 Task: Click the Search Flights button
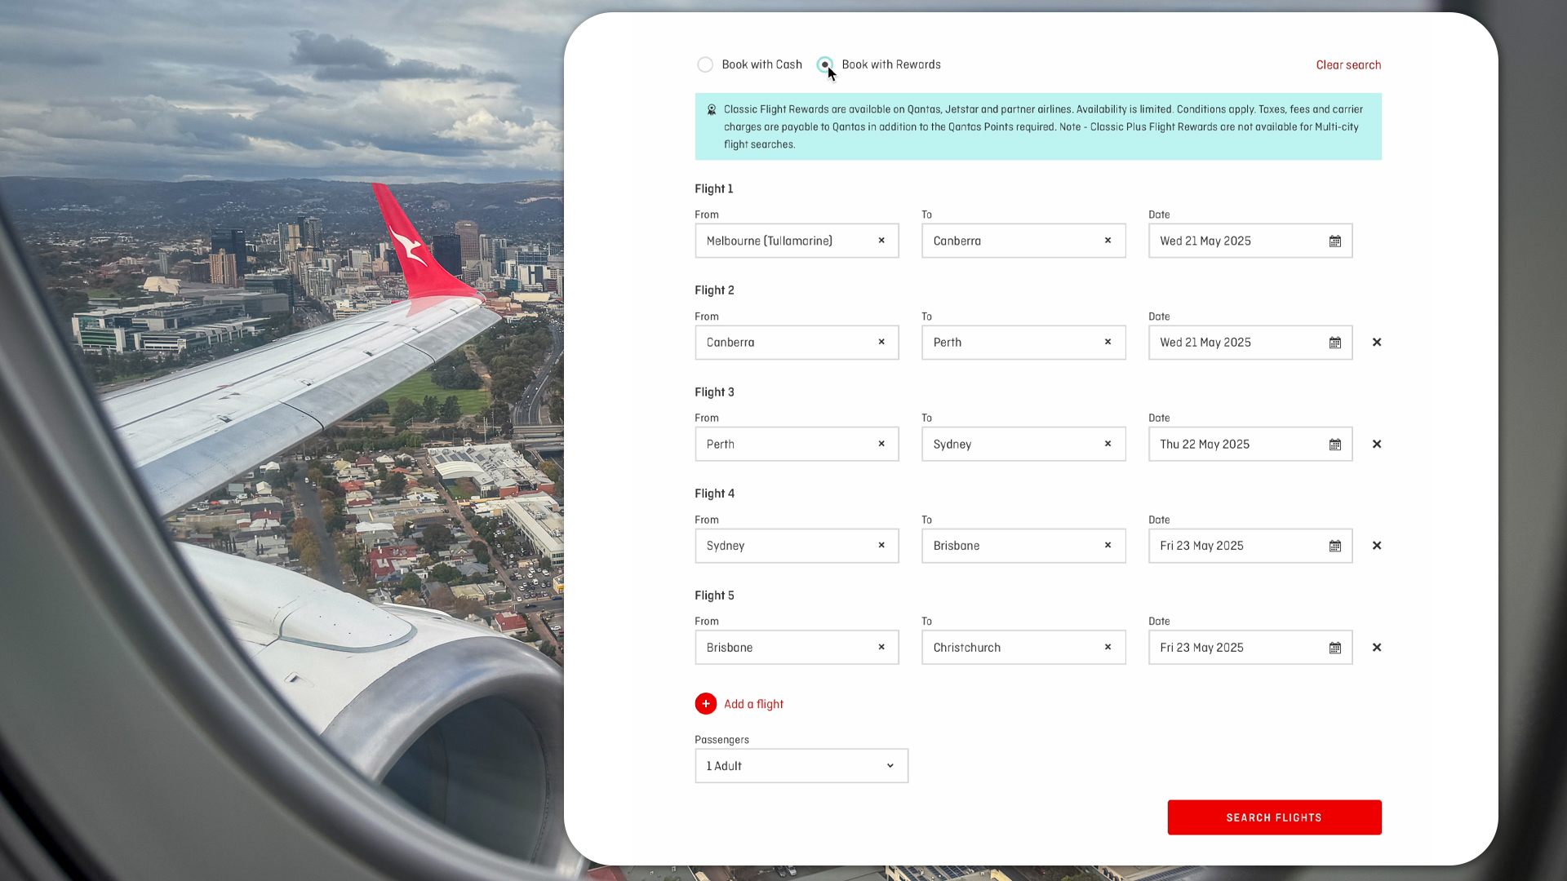pos(1274,817)
